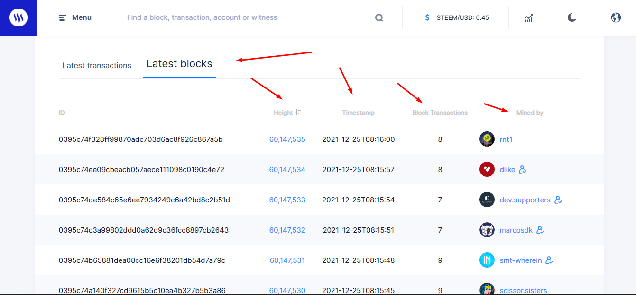The width and height of the screenshot is (636, 295).
Task: Click the STEEM/USD price indicator
Action: click(456, 17)
